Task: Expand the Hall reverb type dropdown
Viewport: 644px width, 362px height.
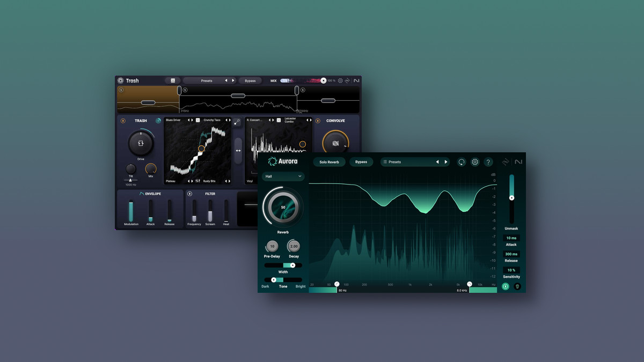Action: (x=283, y=176)
